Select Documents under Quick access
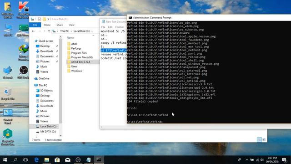 click(x=47, y=56)
